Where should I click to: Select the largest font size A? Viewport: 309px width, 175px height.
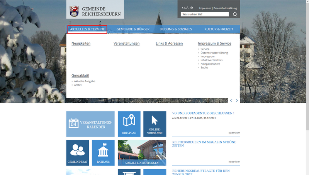point(187,8)
